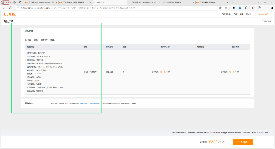Viewport: 275px width, 149px height.
Task: Open the 备案 menu item
Action: [241, 14]
